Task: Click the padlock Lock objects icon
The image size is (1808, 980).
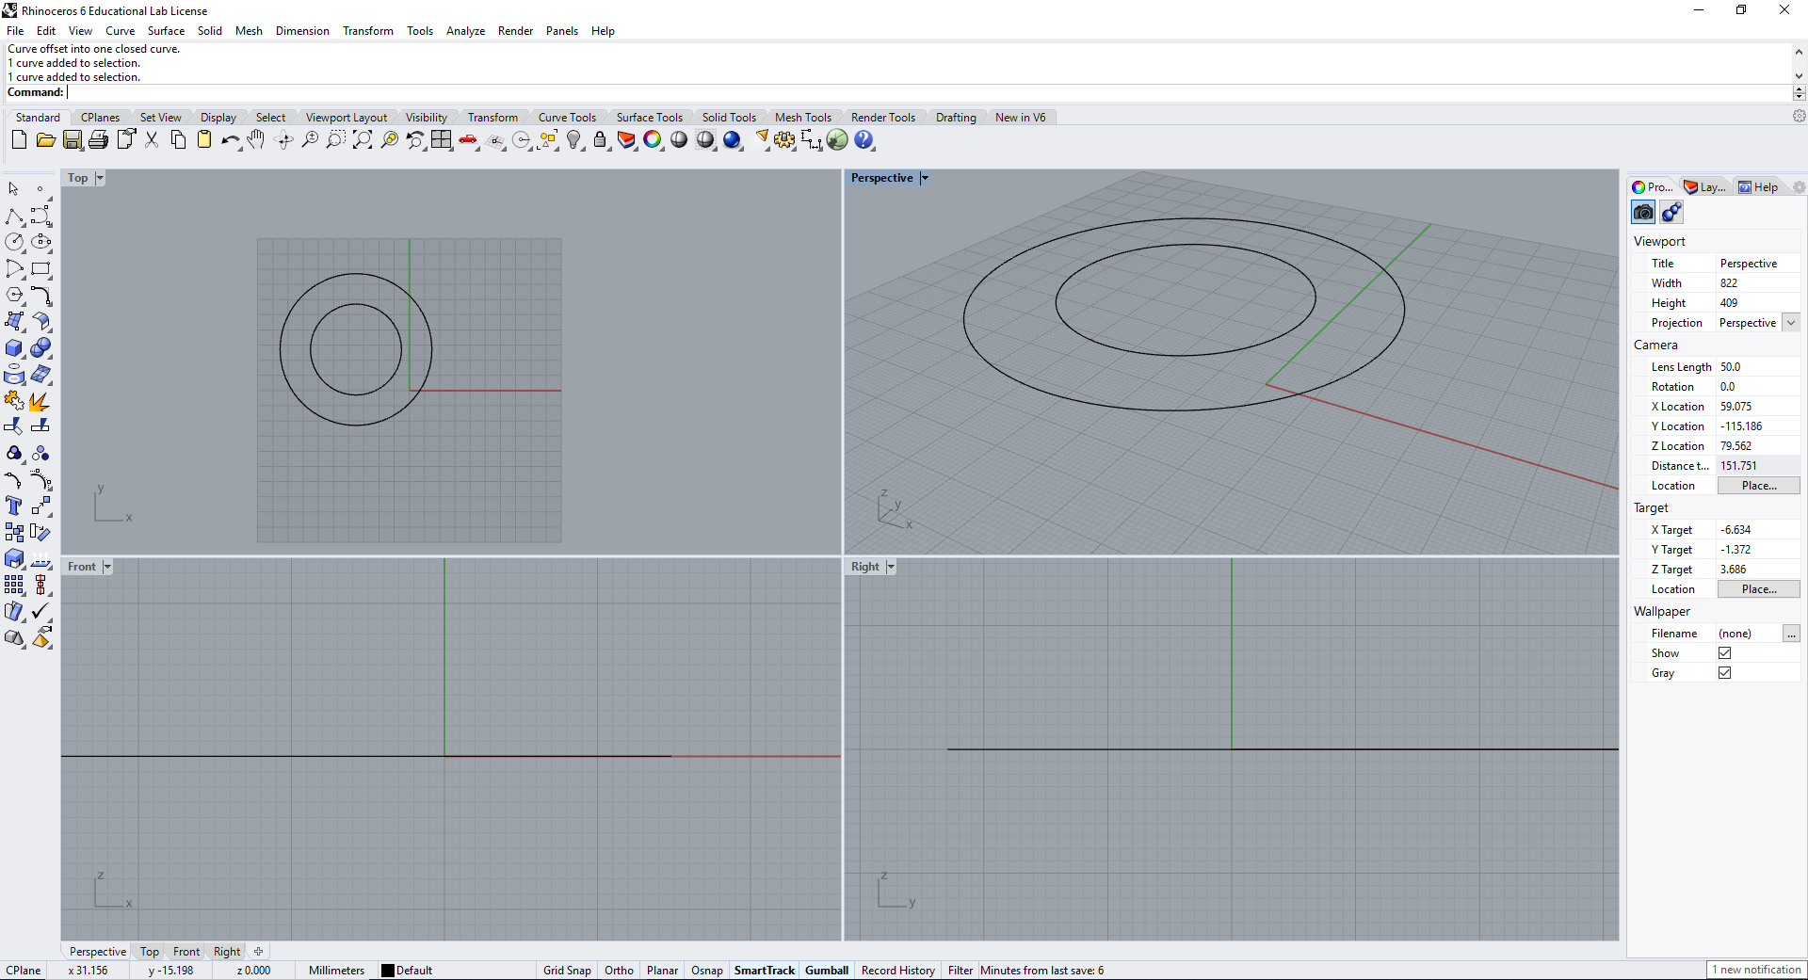Action: pyautogui.click(x=600, y=140)
